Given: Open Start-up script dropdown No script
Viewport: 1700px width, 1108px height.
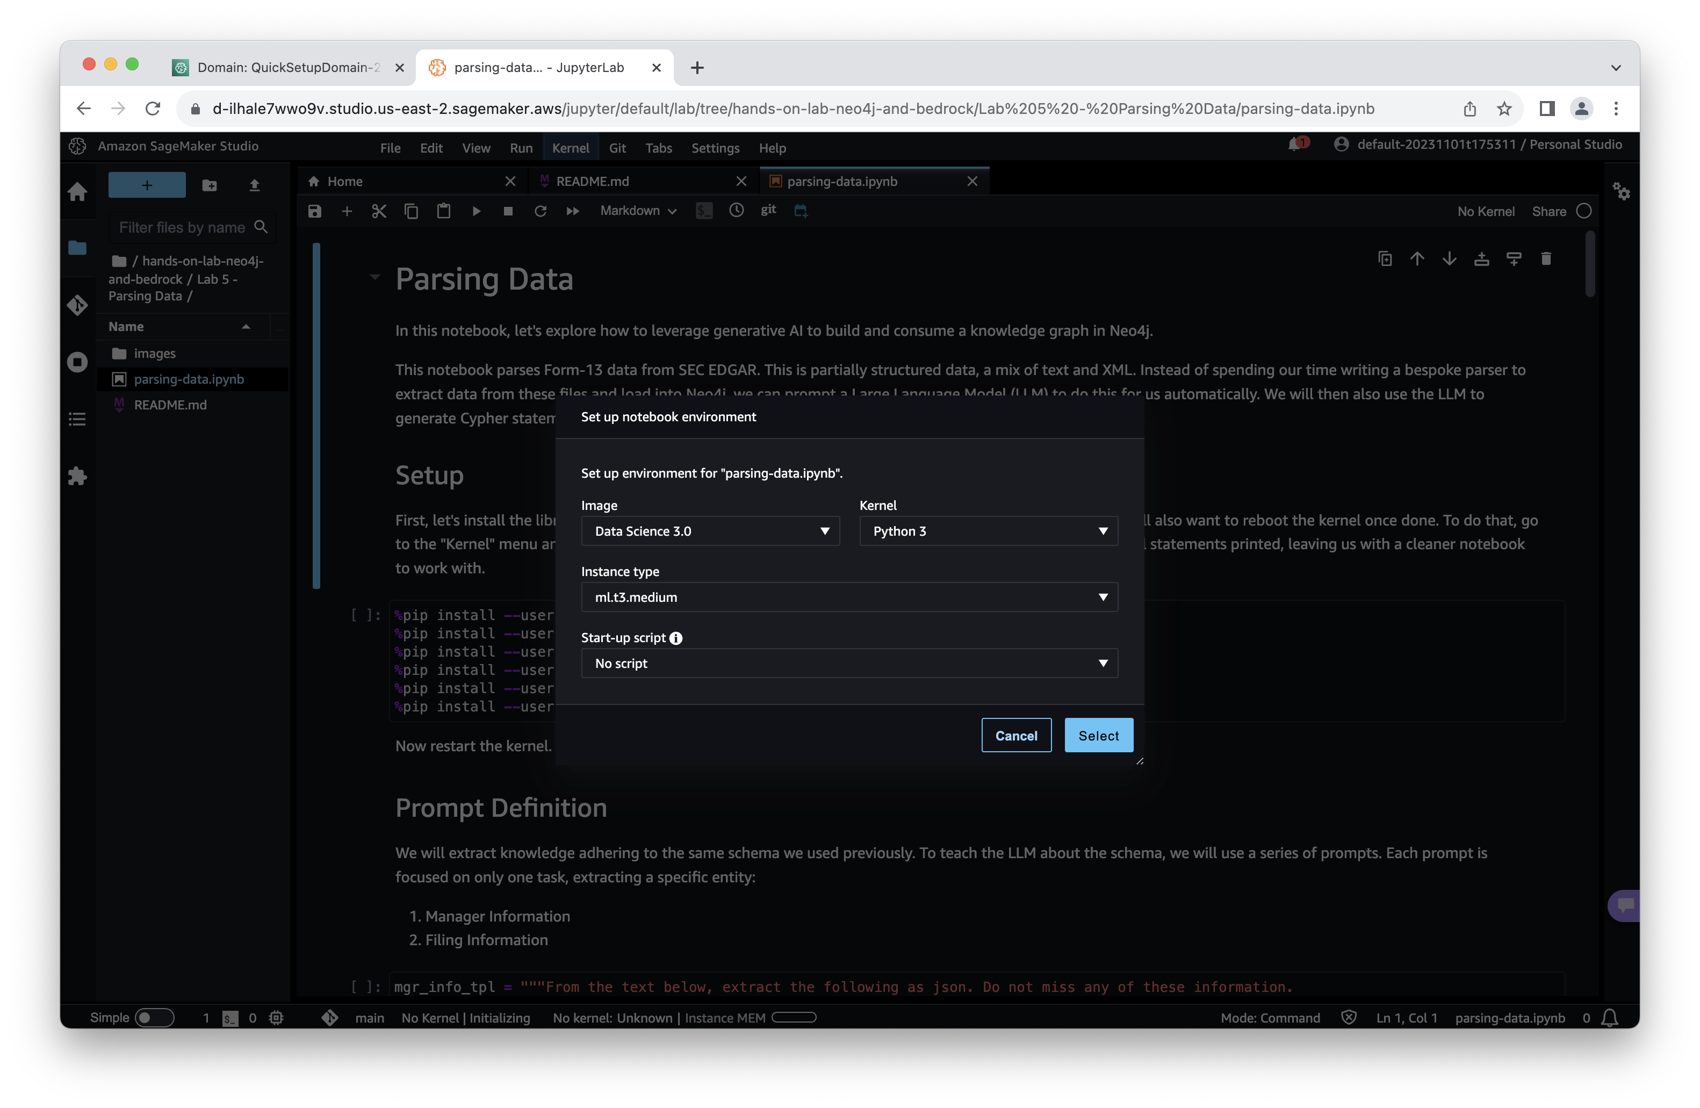Looking at the screenshot, I should [x=849, y=663].
